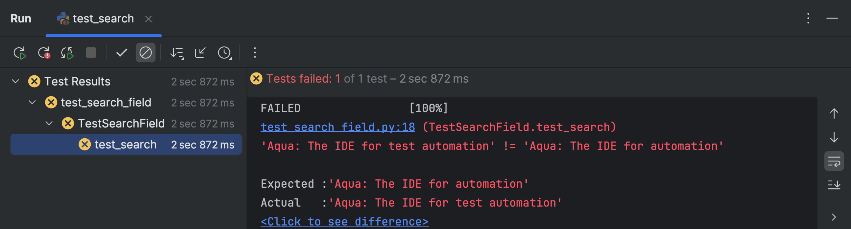
Task: Click to see difference link
Action: pyautogui.click(x=345, y=221)
